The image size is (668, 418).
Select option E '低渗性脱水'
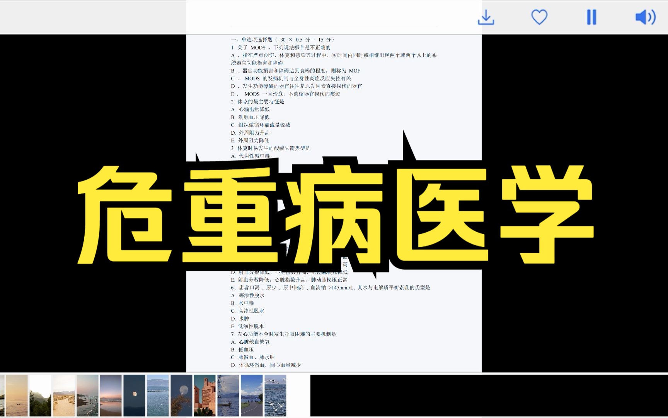[247, 326]
